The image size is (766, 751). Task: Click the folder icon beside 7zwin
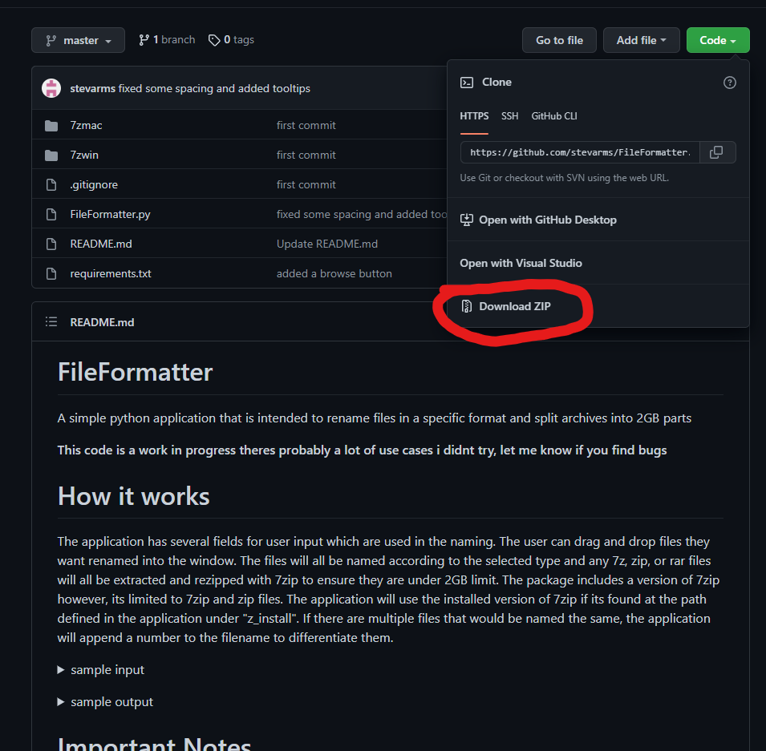point(51,155)
